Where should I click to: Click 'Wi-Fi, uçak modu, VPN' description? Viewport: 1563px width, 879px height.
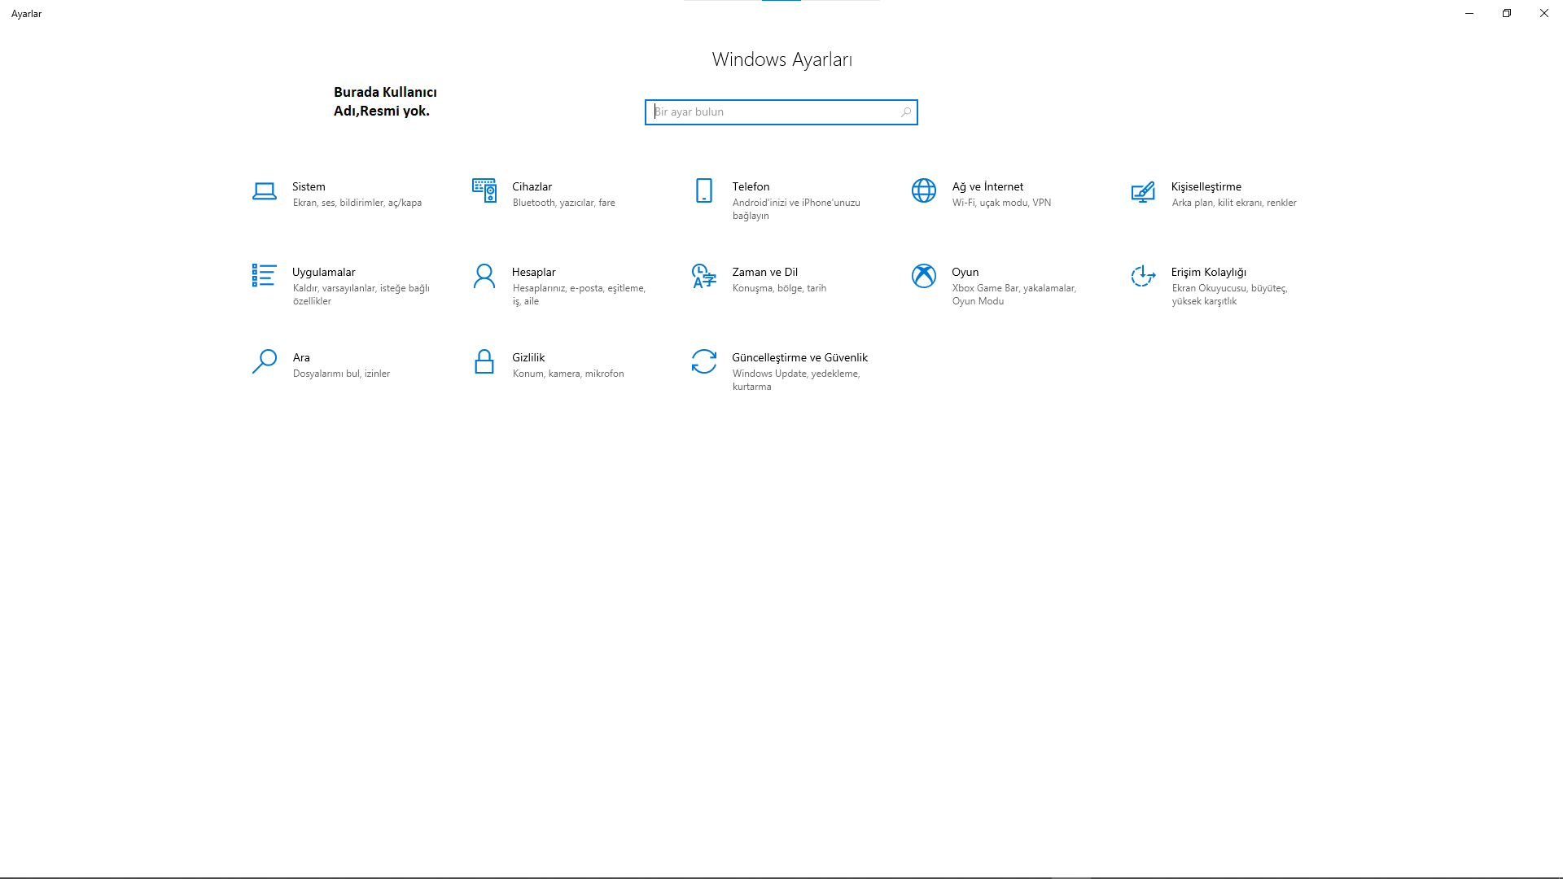[x=1001, y=203]
